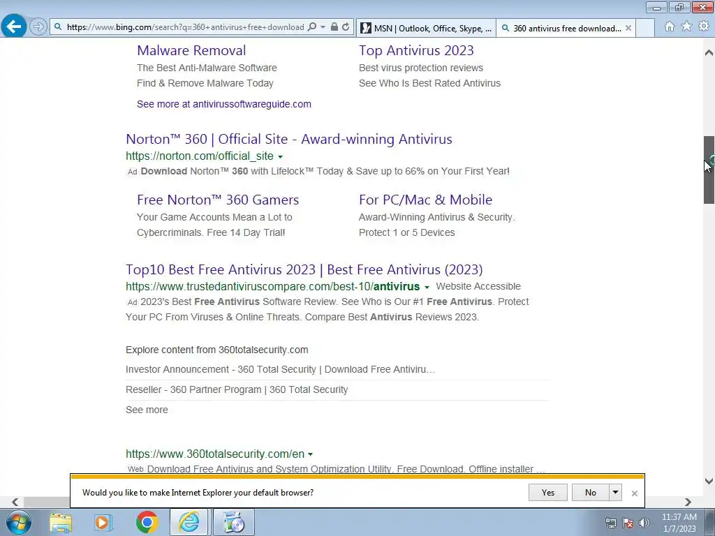
Task: Click See more under 360totalsecurity content
Action: click(x=147, y=410)
